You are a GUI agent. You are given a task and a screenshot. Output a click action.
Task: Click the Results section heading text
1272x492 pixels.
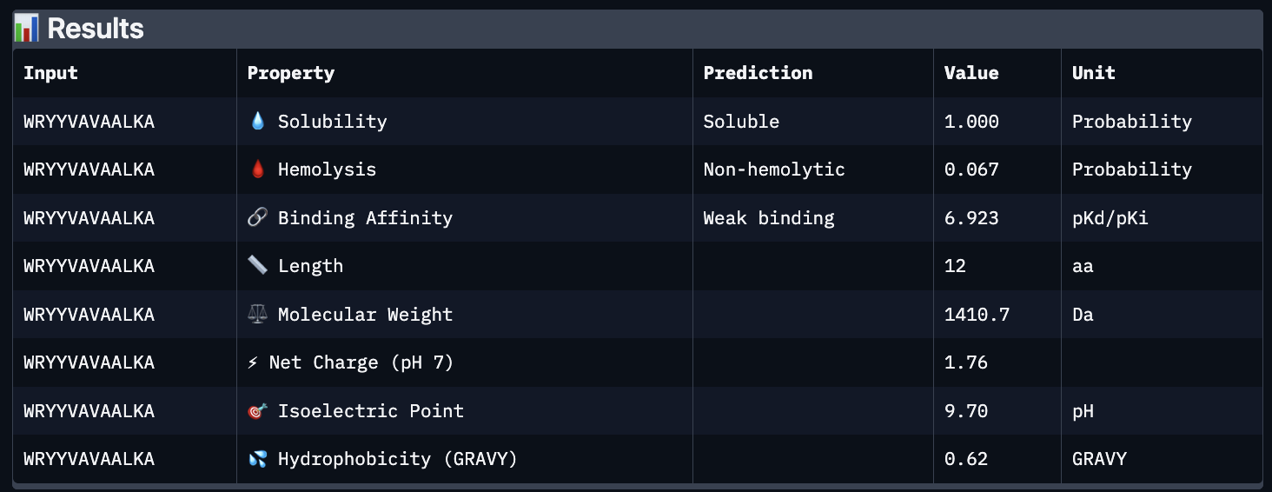point(96,29)
